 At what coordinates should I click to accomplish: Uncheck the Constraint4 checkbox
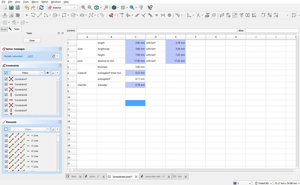6,95
